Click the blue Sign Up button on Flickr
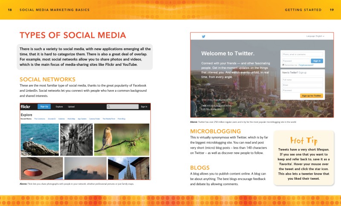341x206 pixels. coord(44,107)
